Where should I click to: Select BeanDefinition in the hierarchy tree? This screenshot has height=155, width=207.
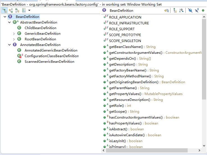click(27, 17)
